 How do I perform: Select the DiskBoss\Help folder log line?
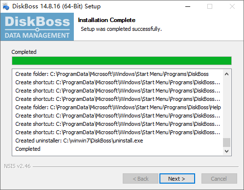[x=118, y=107]
